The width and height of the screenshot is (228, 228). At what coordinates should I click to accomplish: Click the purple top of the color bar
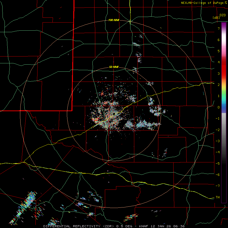[224, 25]
